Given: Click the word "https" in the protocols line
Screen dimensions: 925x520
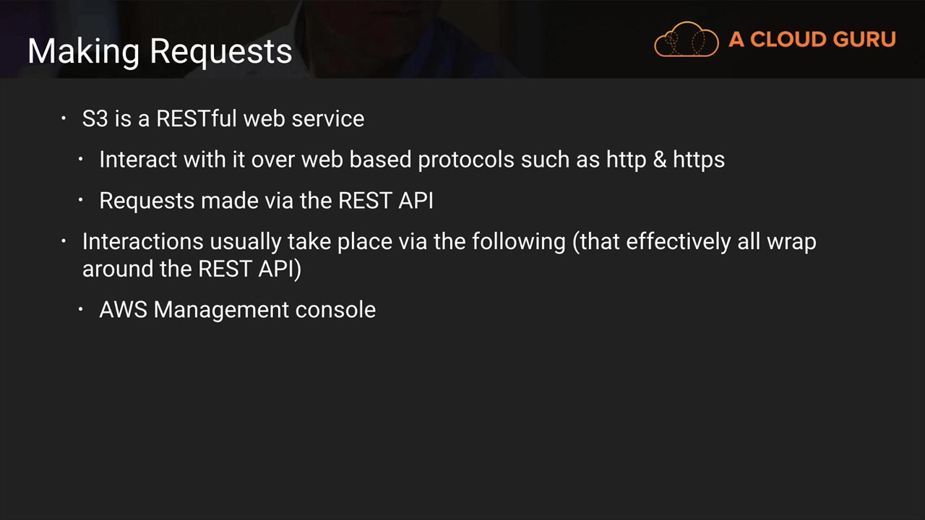Looking at the screenshot, I should click(698, 160).
